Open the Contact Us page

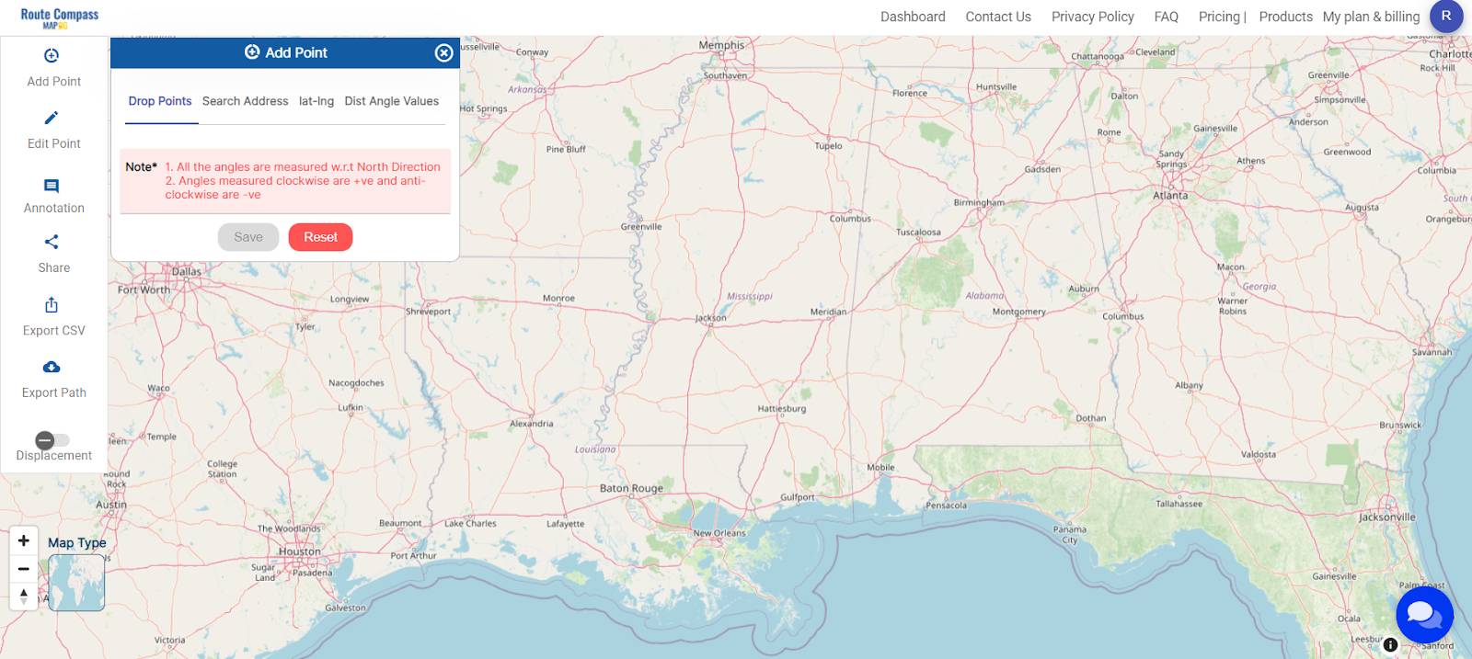[998, 17]
